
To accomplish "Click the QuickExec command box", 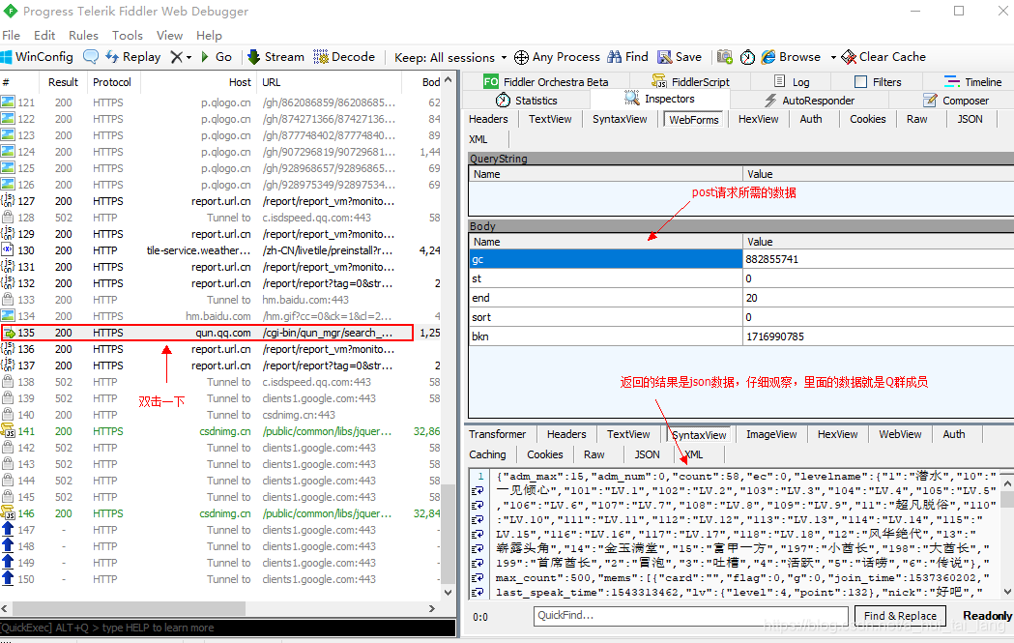I will [x=227, y=628].
